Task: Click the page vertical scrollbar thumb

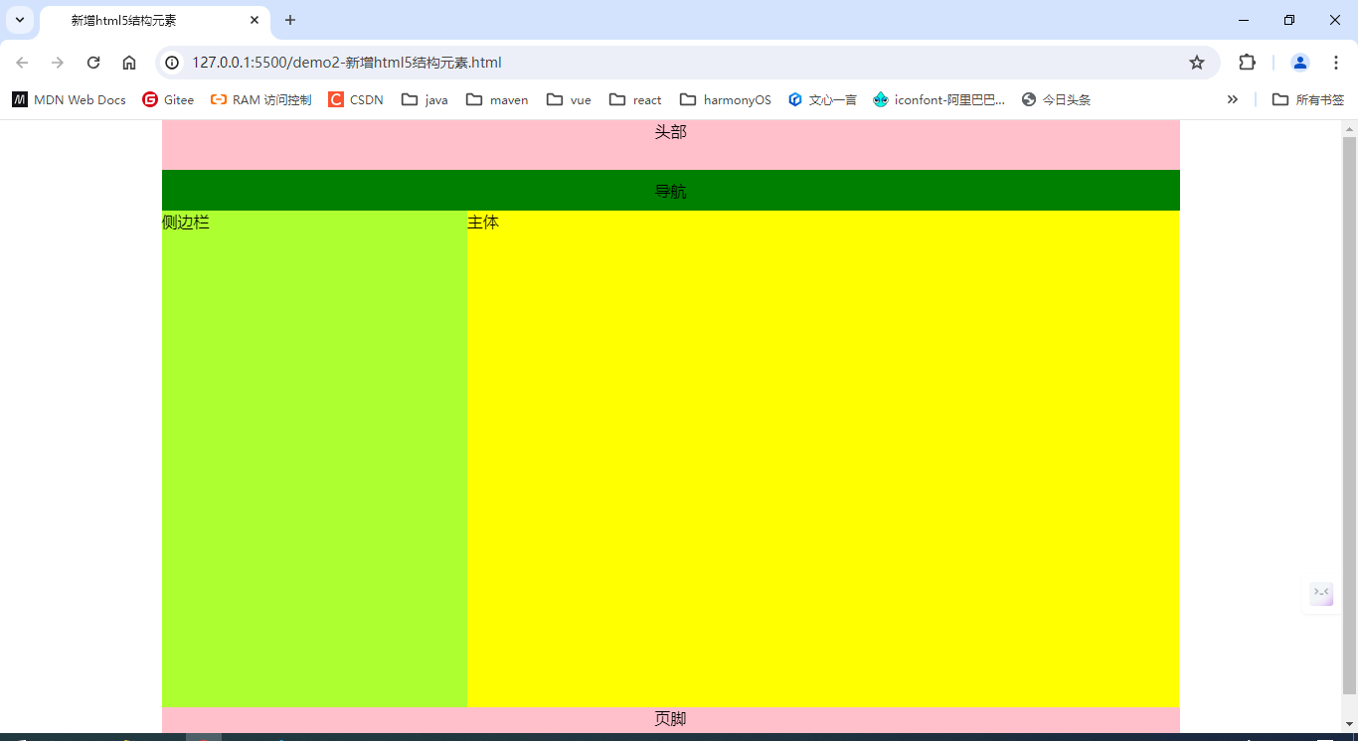Action: click(1349, 415)
